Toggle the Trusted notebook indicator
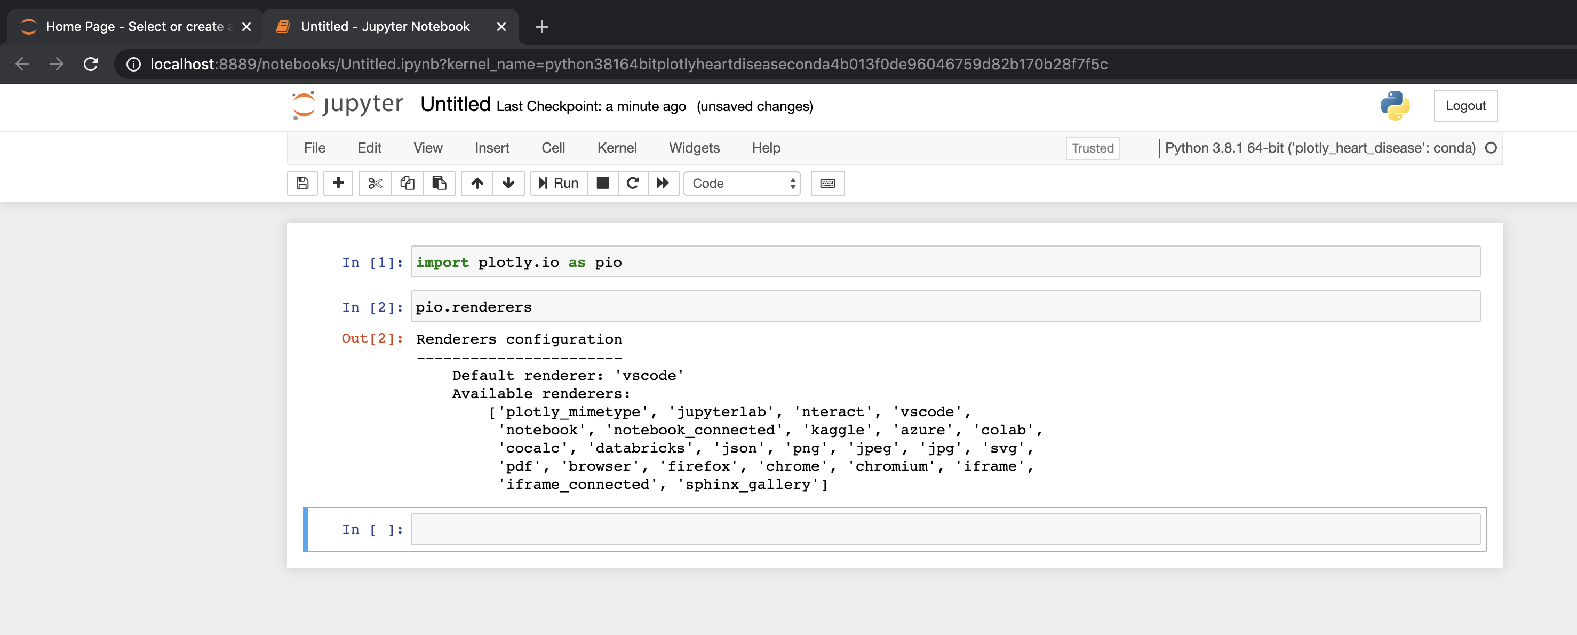The width and height of the screenshot is (1577, 635). click(x=1092, y=148)
